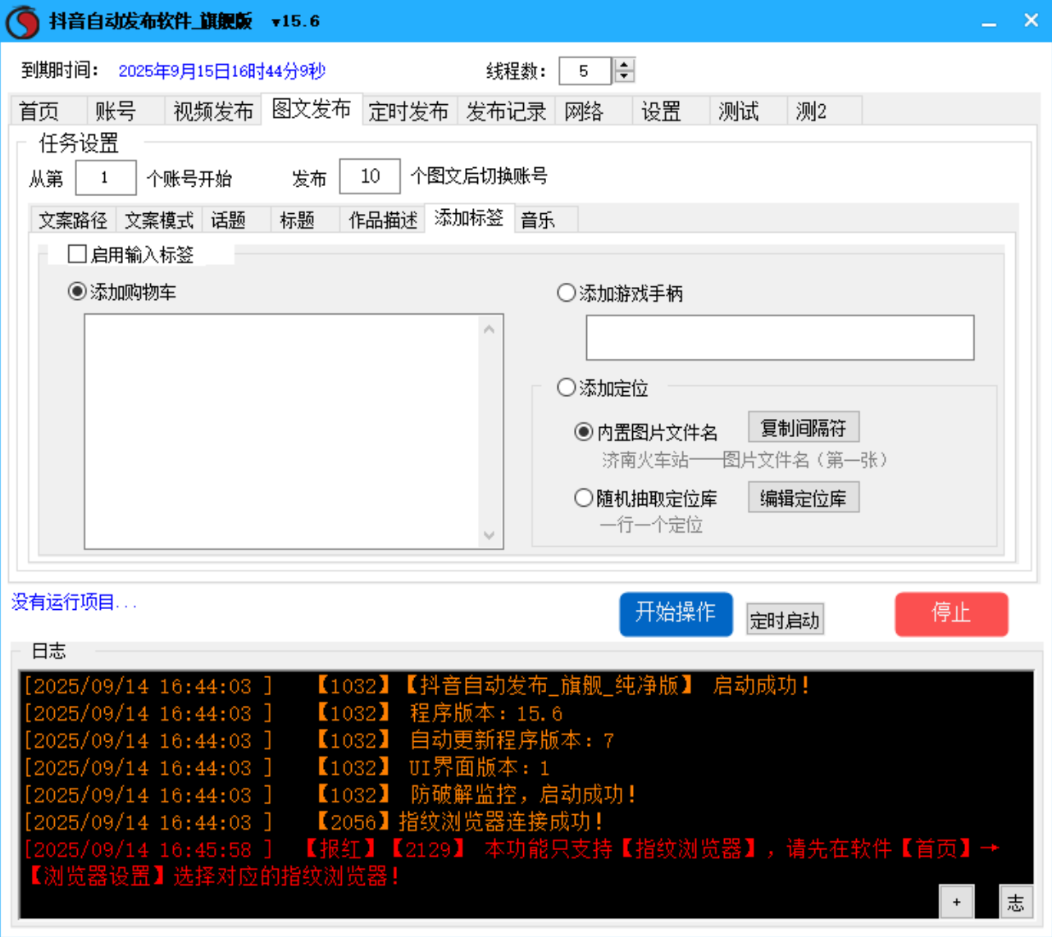
Task: Click the "+" icon below the log panel
Action: [955, 901]
